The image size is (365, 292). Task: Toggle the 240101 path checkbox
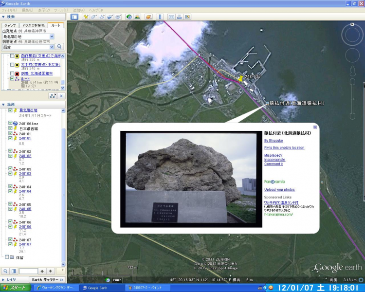pos(10,133)
